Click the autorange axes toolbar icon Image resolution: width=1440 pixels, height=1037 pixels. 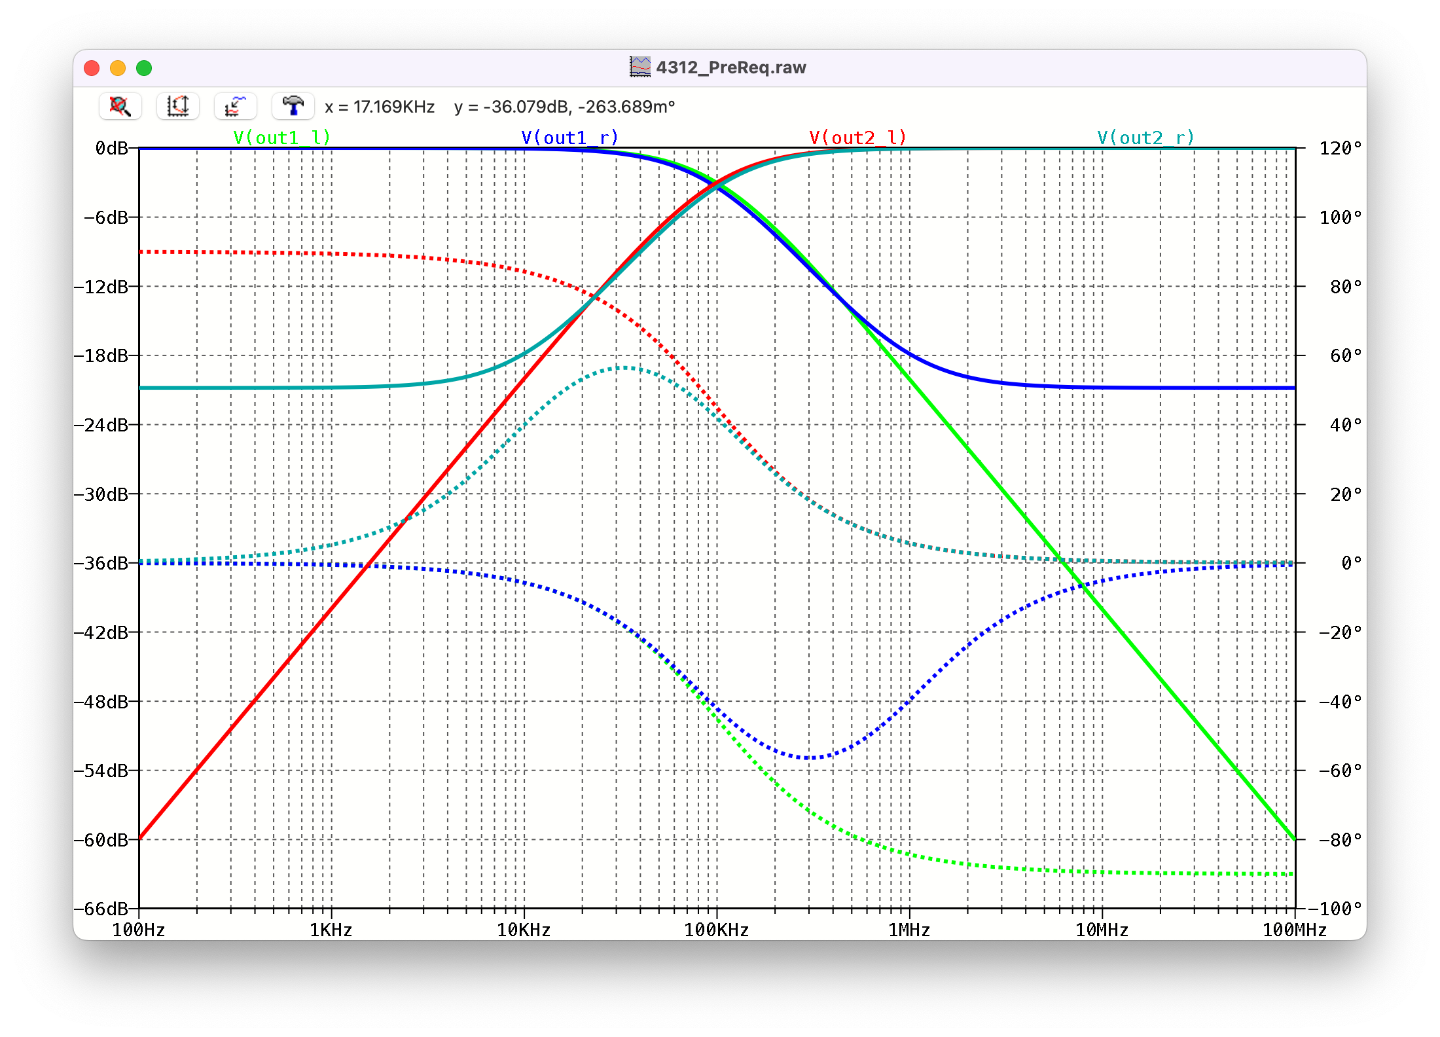point(178,106)
